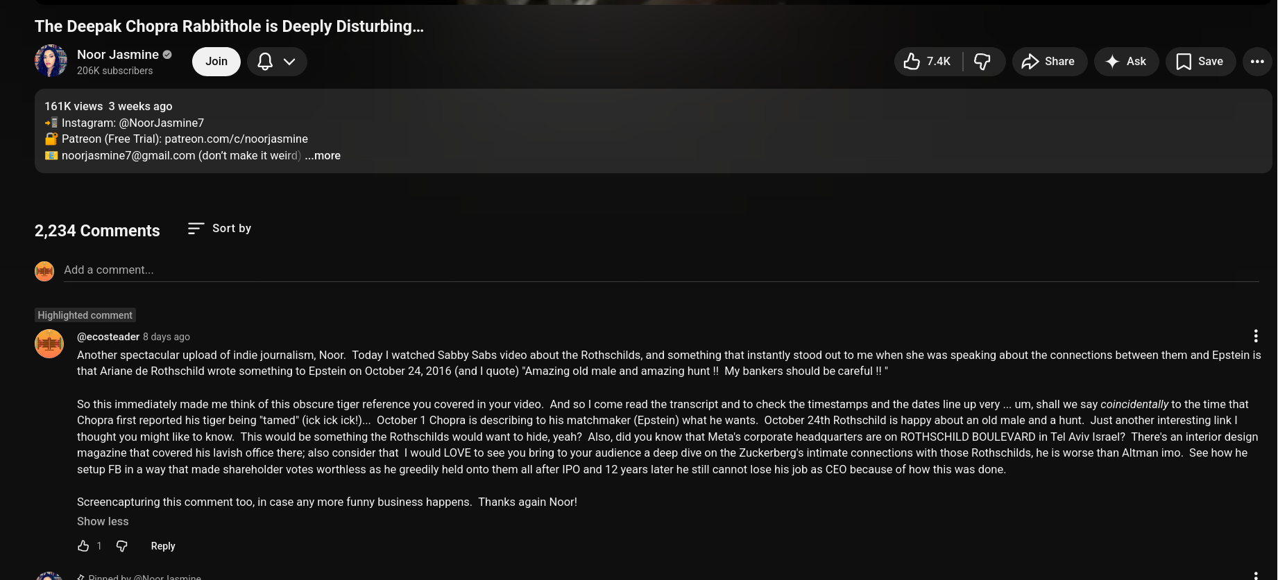Click the Instagram: @NoorJasmine7 line
Screen dimensions: 1278x580
(125, 123)
